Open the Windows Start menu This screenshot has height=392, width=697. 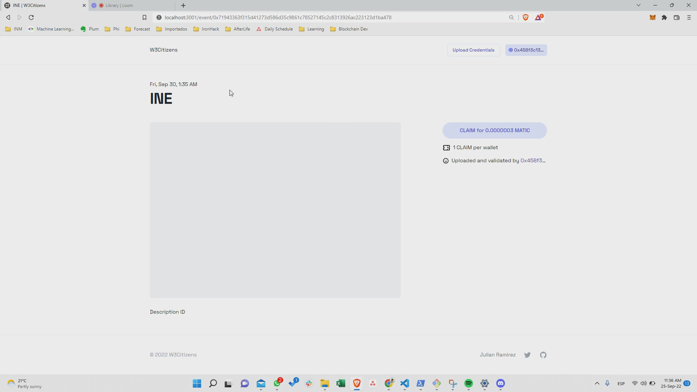click(x=197, y=383)
